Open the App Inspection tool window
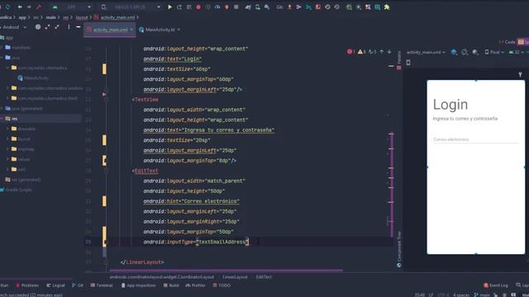The height and width of the screenshot is (297, 529). pos(138,285)
